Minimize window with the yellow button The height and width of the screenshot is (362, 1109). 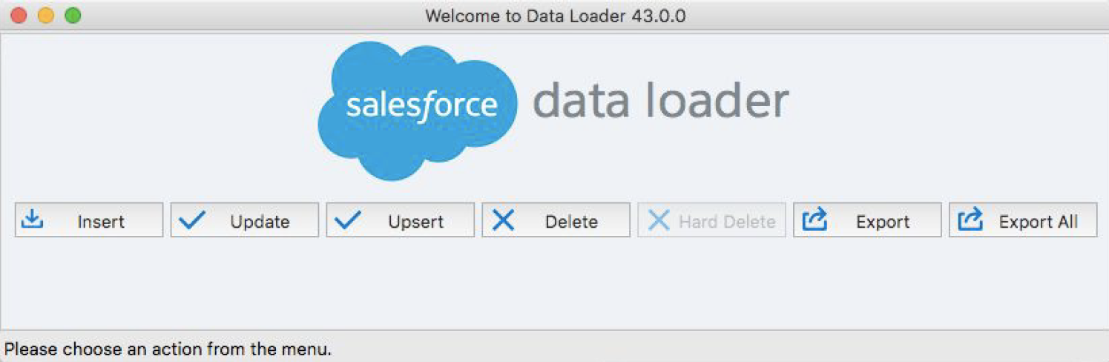click(45, 16)
